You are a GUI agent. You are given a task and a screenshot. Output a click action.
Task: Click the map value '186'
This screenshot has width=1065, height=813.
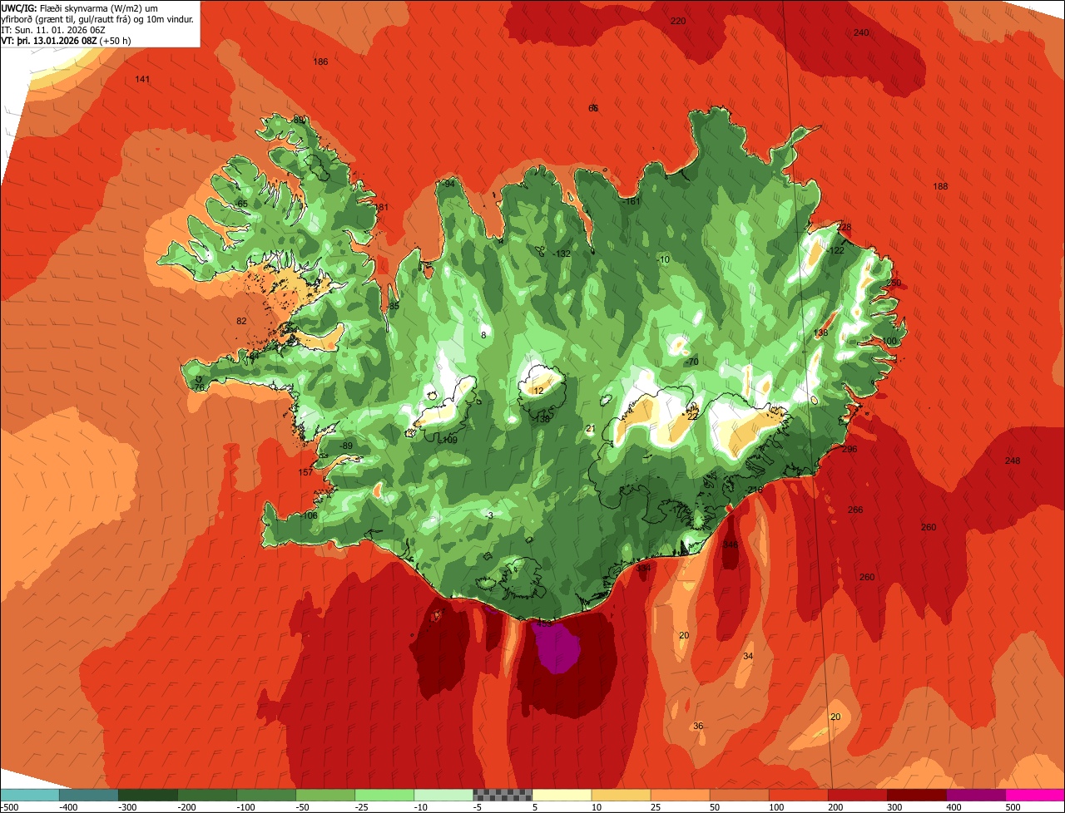[x=320, y=62]
